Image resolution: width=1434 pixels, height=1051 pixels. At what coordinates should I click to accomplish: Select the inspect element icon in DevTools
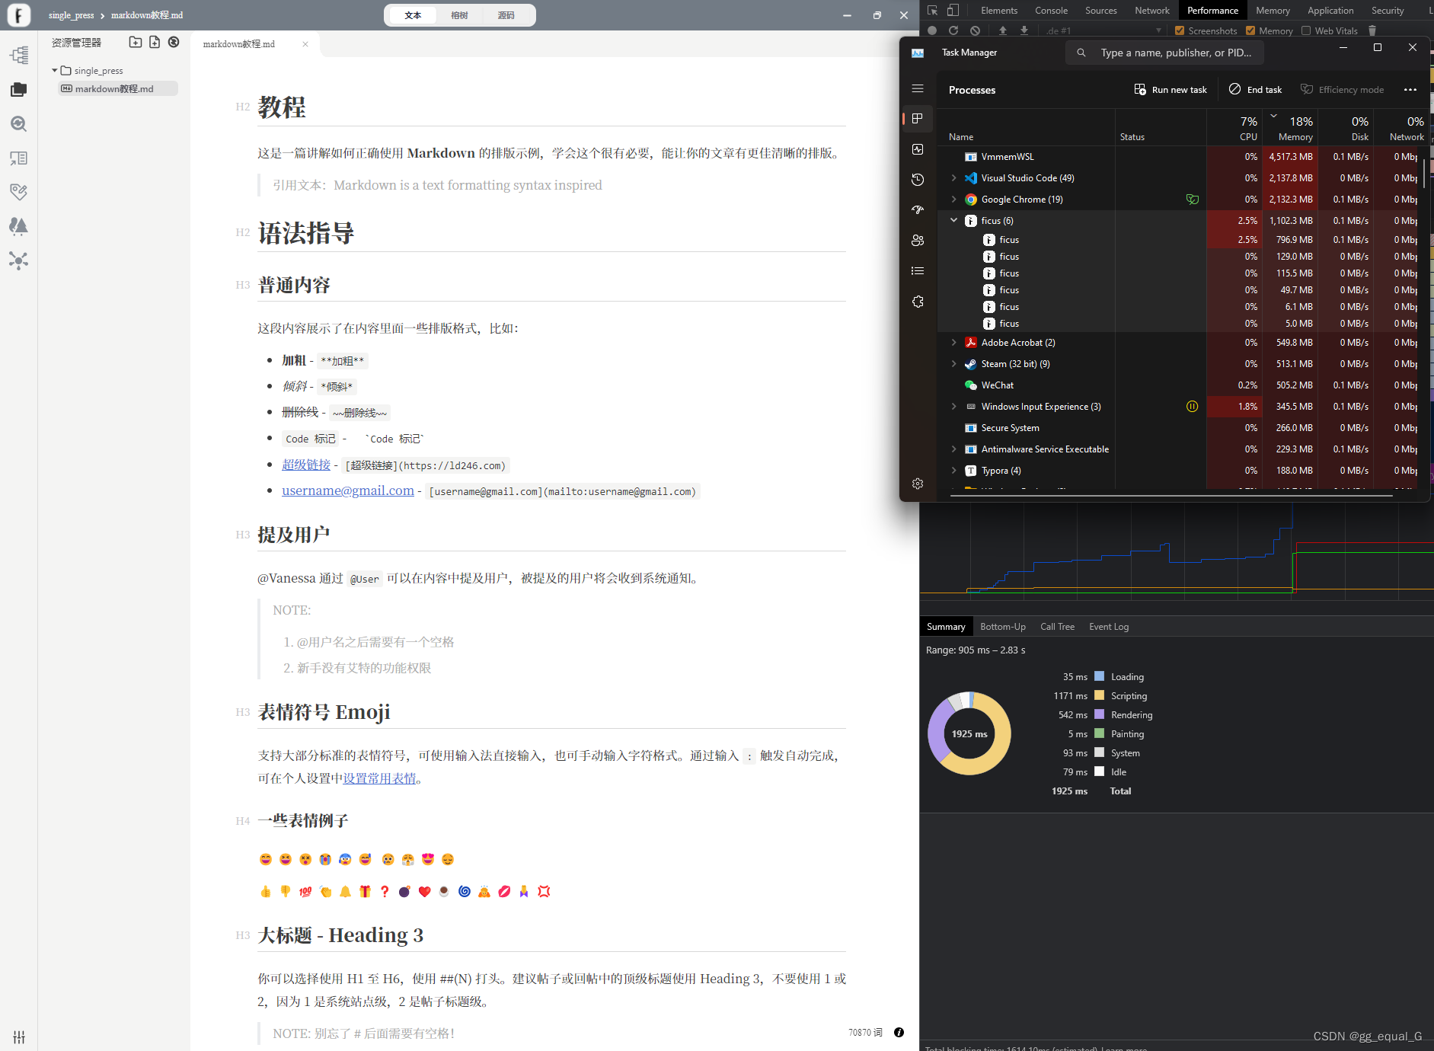point(931,10)
